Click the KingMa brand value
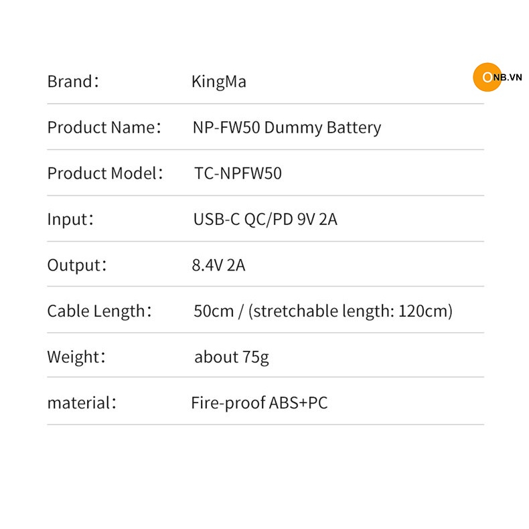Image resolution: width=529 pixels, height=529 pixels. click(218, 82)
